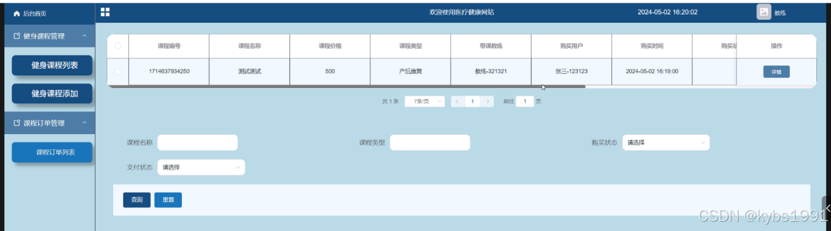This screenshot has height=231, width=831.
Task: Click the 欢迎使用医疗健康网站 title
Action: coord(462,12)
